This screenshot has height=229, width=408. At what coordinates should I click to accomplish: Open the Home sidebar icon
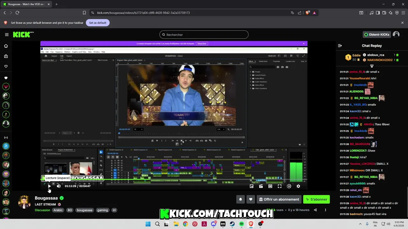pyautogui.click(x=6, y=46)
